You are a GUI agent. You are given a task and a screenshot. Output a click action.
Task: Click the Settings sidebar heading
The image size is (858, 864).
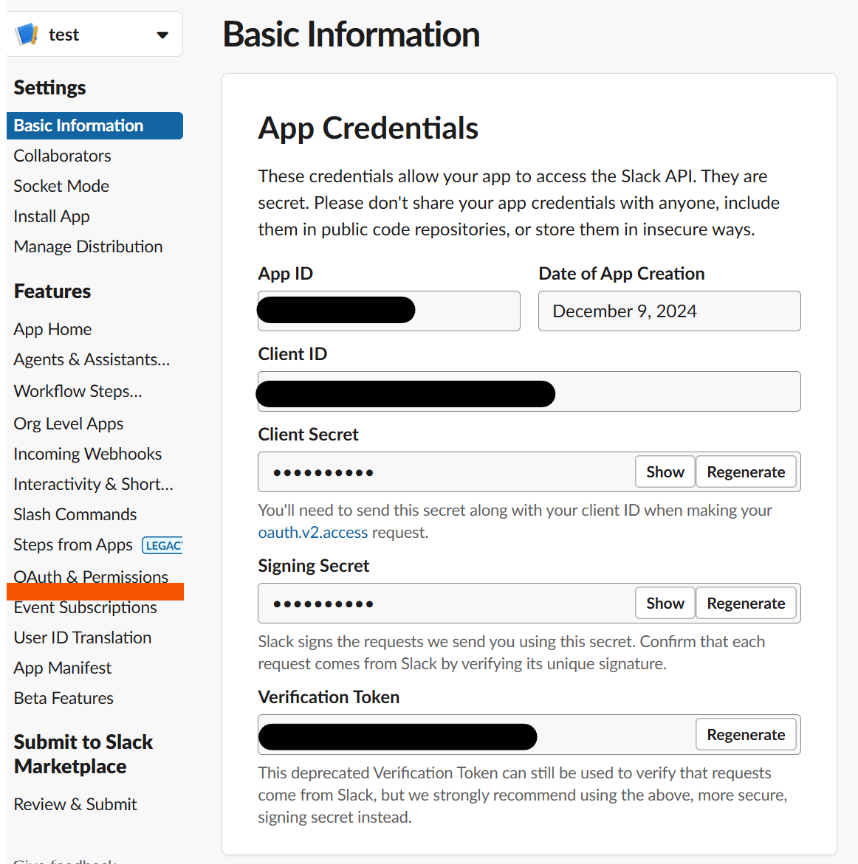coord(49,88)
